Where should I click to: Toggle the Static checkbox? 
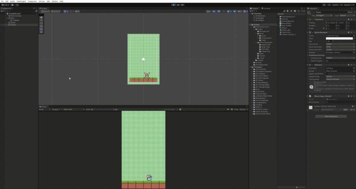click(346, 12)
